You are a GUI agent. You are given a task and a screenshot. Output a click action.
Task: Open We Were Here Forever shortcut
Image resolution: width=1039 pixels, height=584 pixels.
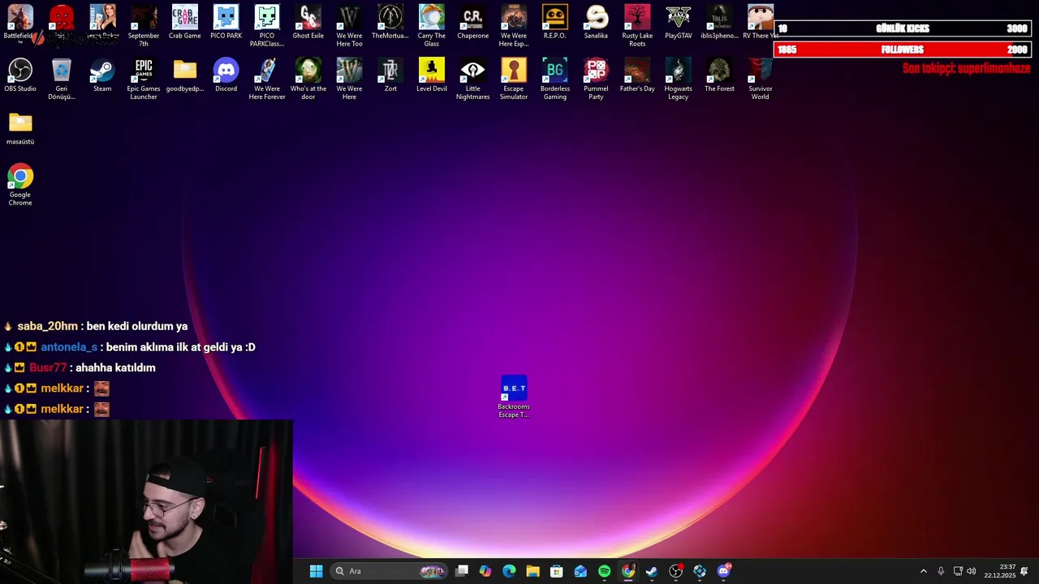click(267, 79)
